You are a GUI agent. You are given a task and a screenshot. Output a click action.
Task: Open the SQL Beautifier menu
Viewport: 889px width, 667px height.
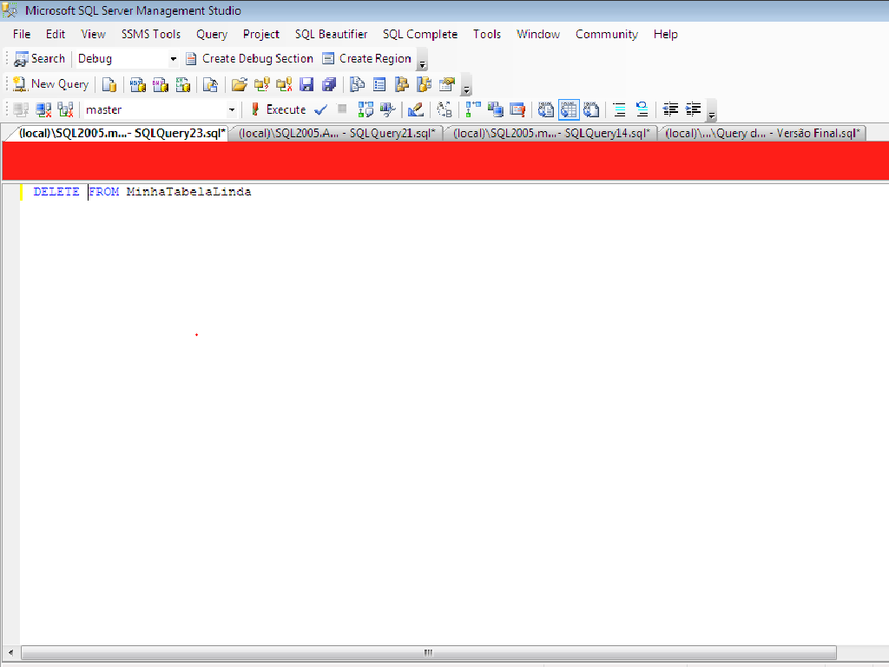(x=331, y=34)
